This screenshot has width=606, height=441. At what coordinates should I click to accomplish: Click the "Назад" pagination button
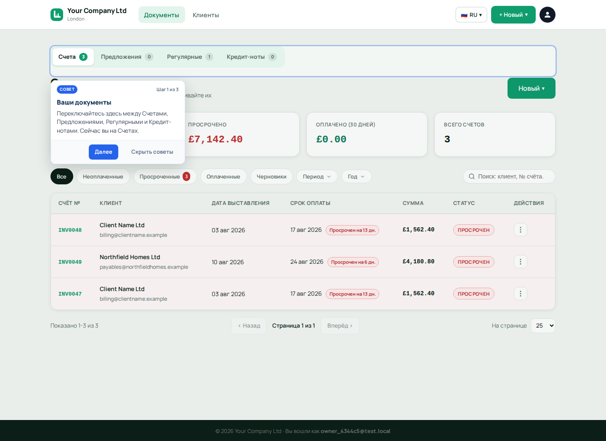pyautogui.click(x=249, y=325)
